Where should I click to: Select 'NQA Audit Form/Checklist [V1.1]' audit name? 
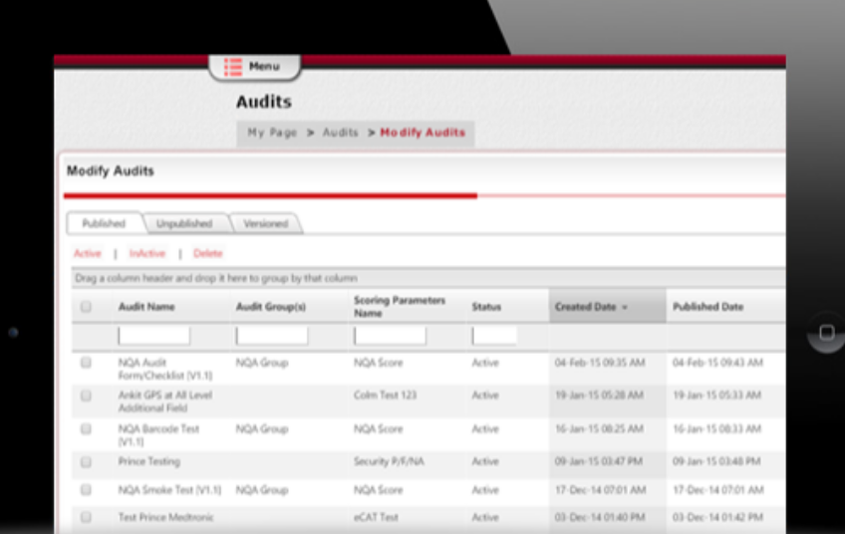point(165,369)
